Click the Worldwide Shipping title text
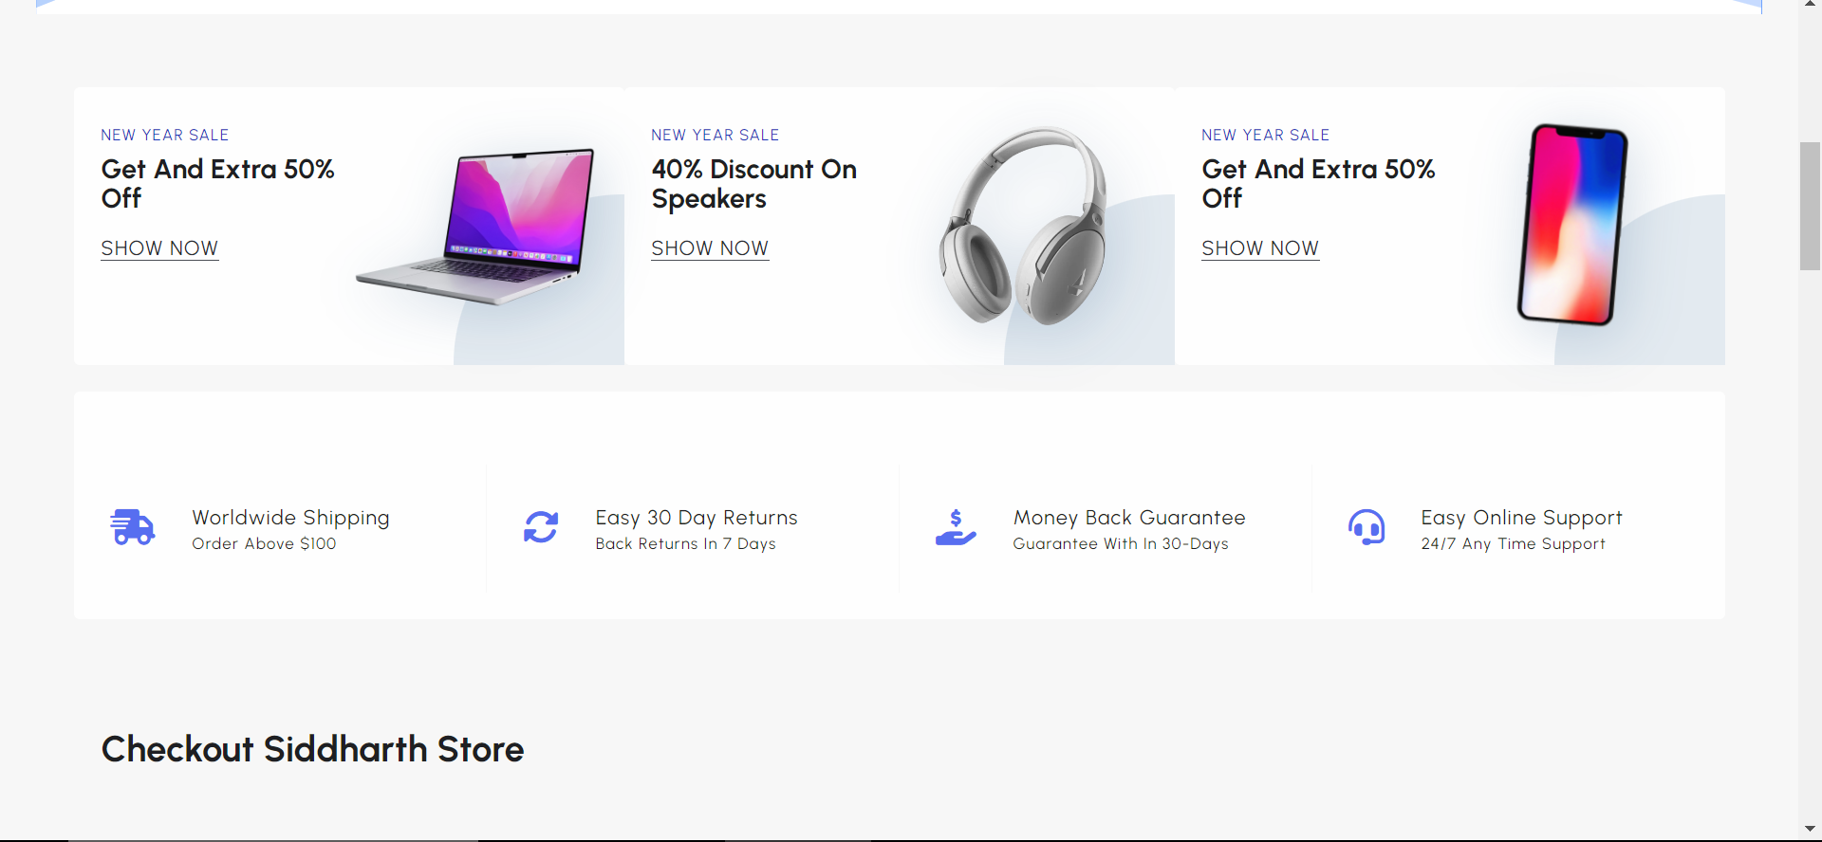This screenshot has height=842, width=1822. 290,518
